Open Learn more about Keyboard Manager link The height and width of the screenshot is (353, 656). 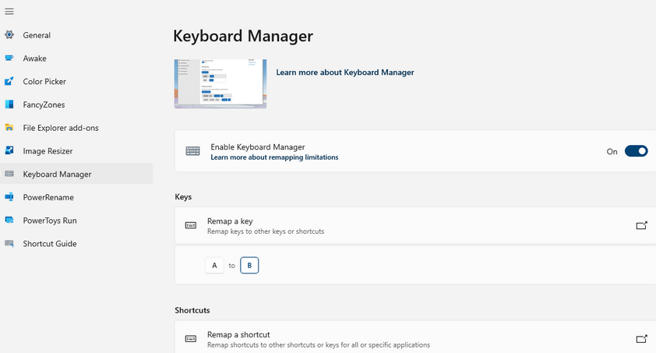[344, 72]
